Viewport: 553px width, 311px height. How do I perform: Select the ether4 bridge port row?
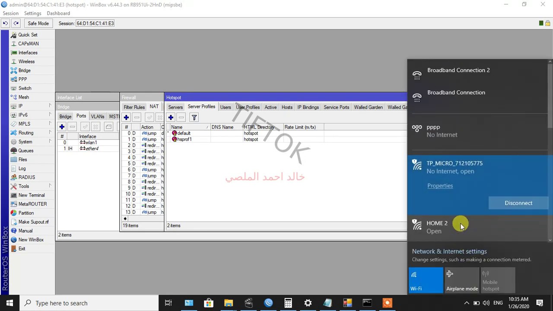pos(89,149)
